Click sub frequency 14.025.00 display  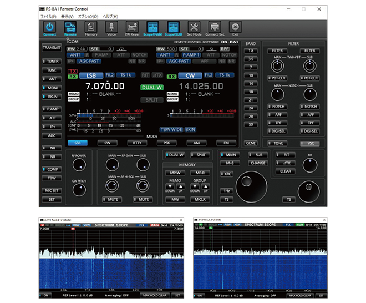tap(201, 86)
